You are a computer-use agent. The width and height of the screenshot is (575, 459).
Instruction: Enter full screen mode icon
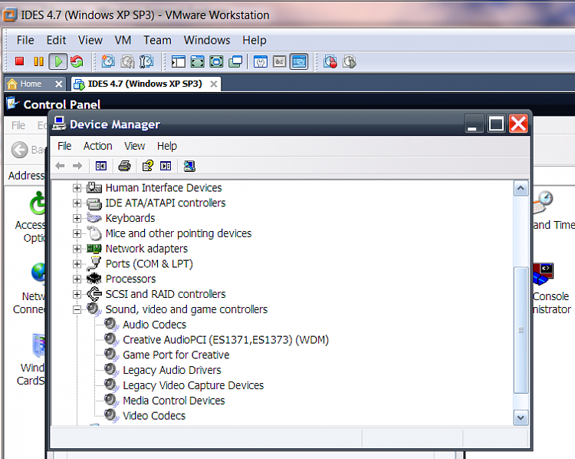[x=216, y=61]
